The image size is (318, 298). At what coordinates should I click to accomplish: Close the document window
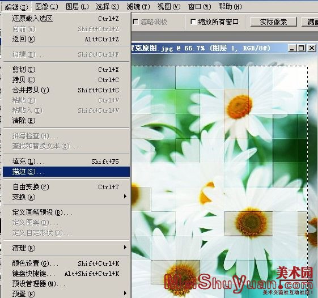click(x=312, y=48)
